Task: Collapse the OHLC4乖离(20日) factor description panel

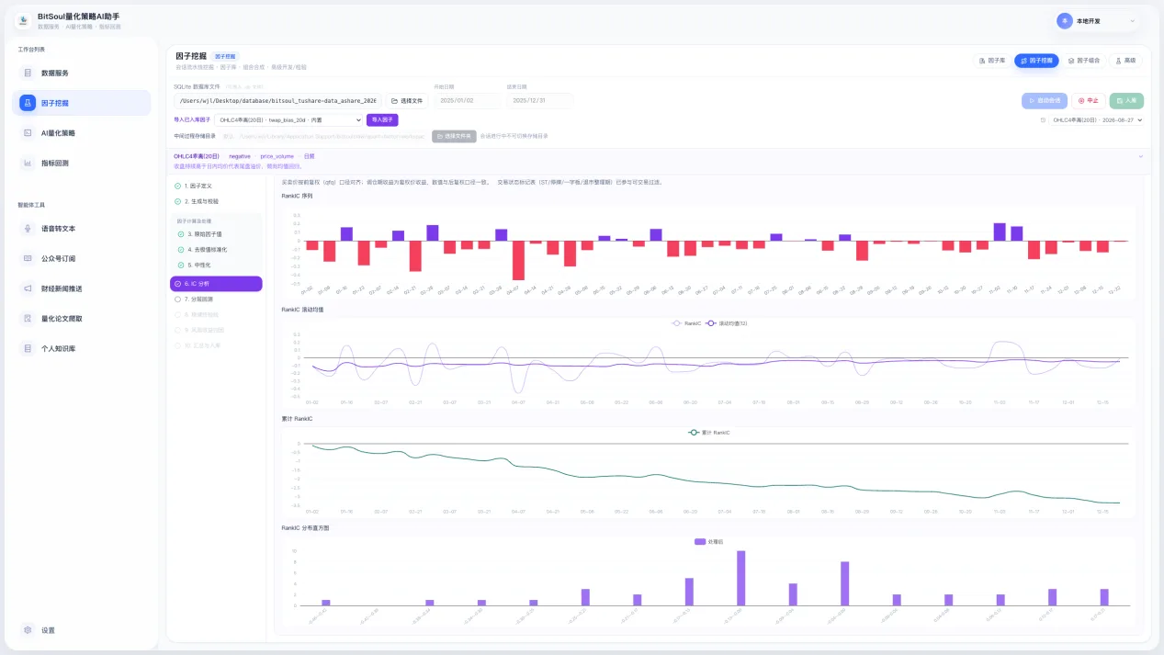Action: pyautogui.click(x=1141, y=156)
